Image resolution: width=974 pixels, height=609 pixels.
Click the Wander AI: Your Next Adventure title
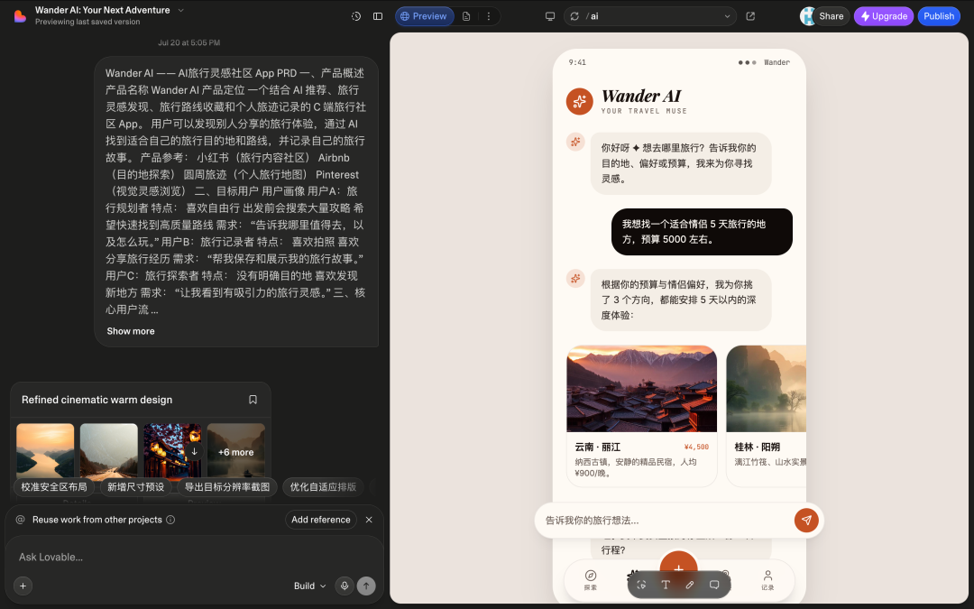pyautogui.click(x=103, y=10)
